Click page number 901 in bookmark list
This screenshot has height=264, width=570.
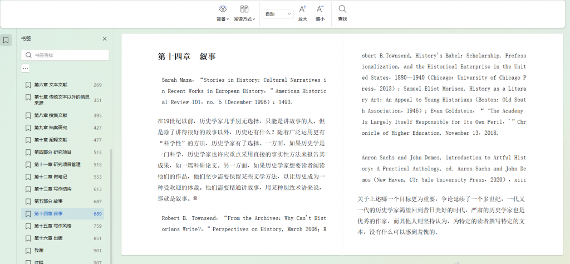click(97, 251)
